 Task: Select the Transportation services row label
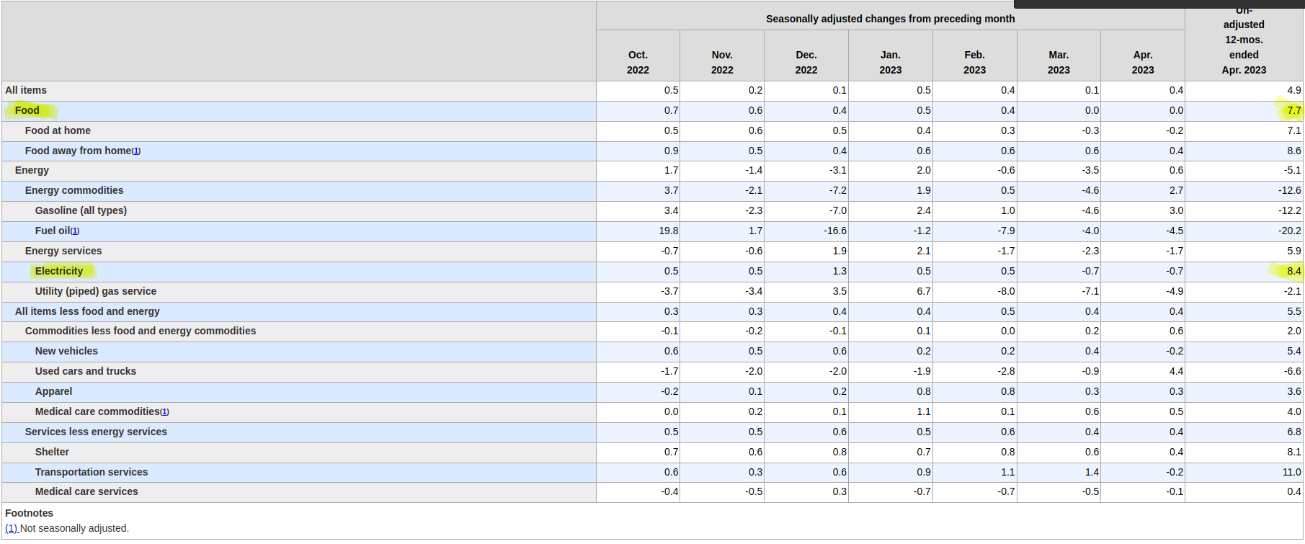click(92, 472)
